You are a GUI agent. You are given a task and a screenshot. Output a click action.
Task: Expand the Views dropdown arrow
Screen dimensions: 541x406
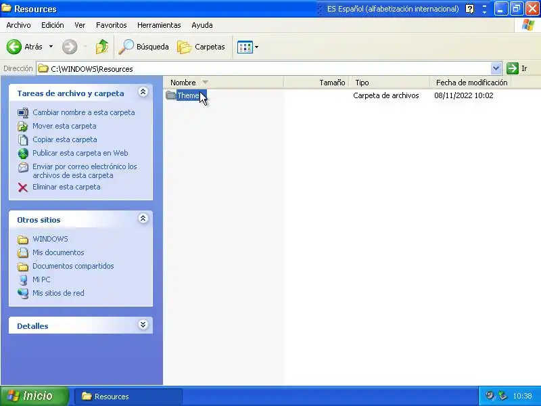[x=256, y=47]
